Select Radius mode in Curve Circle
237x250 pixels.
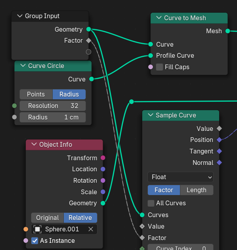coord(69,94)
